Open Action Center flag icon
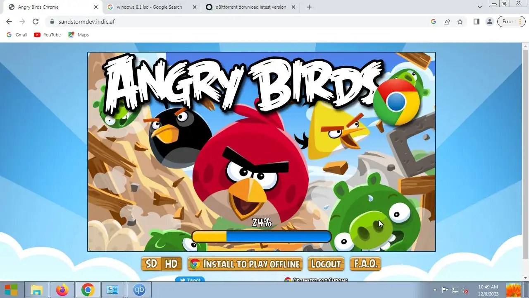The image size is (529, 298). click(x=445, y=290)
